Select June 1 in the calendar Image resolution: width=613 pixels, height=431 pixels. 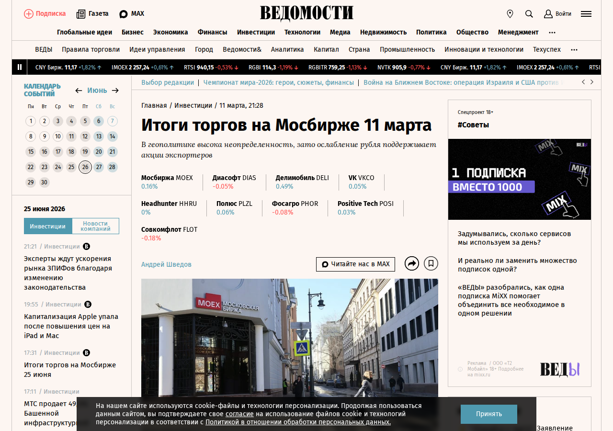pos(31,121)
